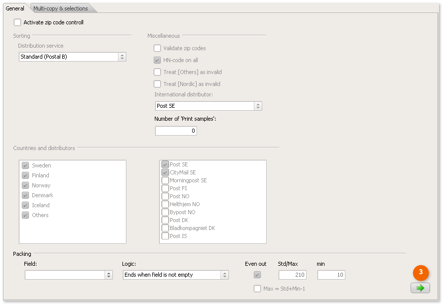This screenshot has height=306, width=444.
Task: Click the min value input field
Action: click(331, 275)
